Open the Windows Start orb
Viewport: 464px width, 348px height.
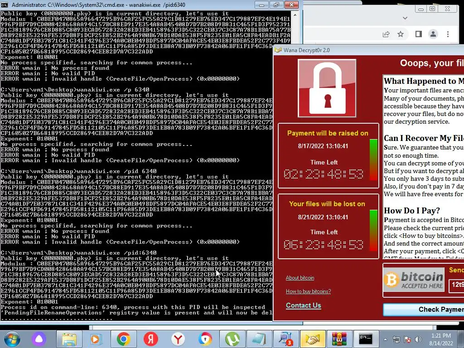click(x=12, y=339)
